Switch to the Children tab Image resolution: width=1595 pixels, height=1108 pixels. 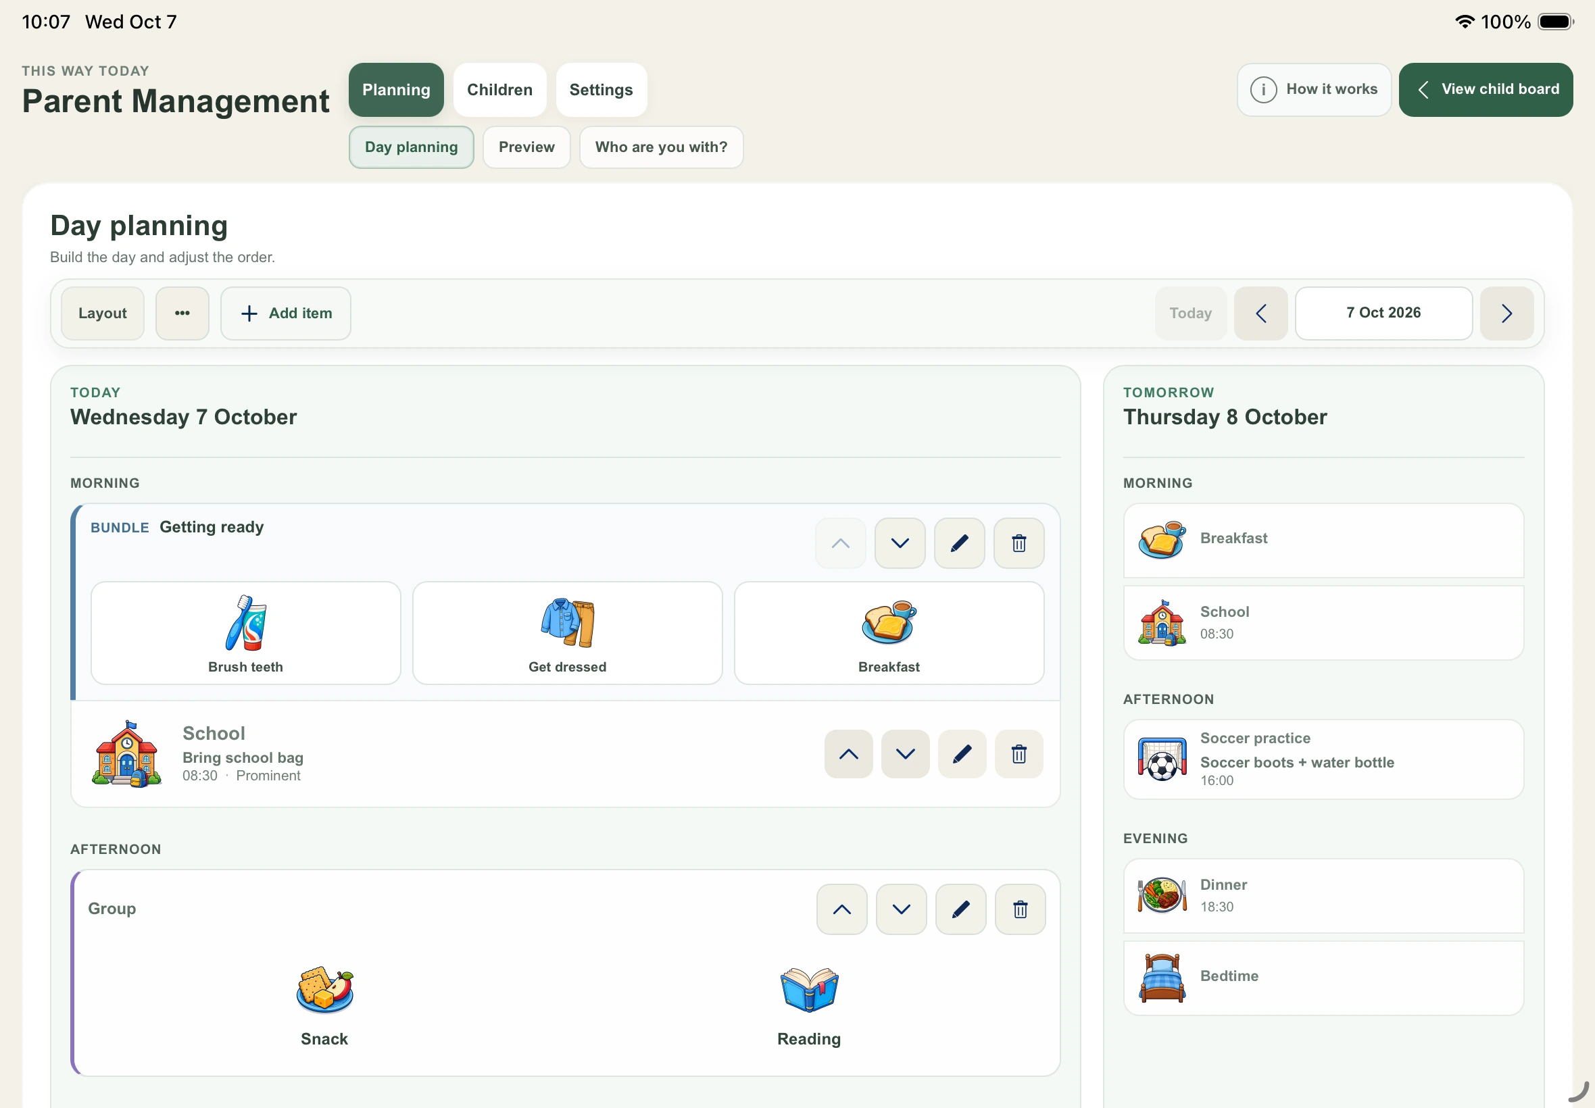pyautogui.click(x=500, y=91)
